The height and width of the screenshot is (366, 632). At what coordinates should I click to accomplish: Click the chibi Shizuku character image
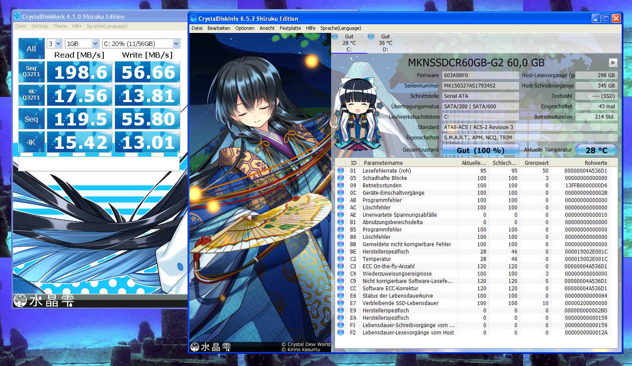coord(359,114)
